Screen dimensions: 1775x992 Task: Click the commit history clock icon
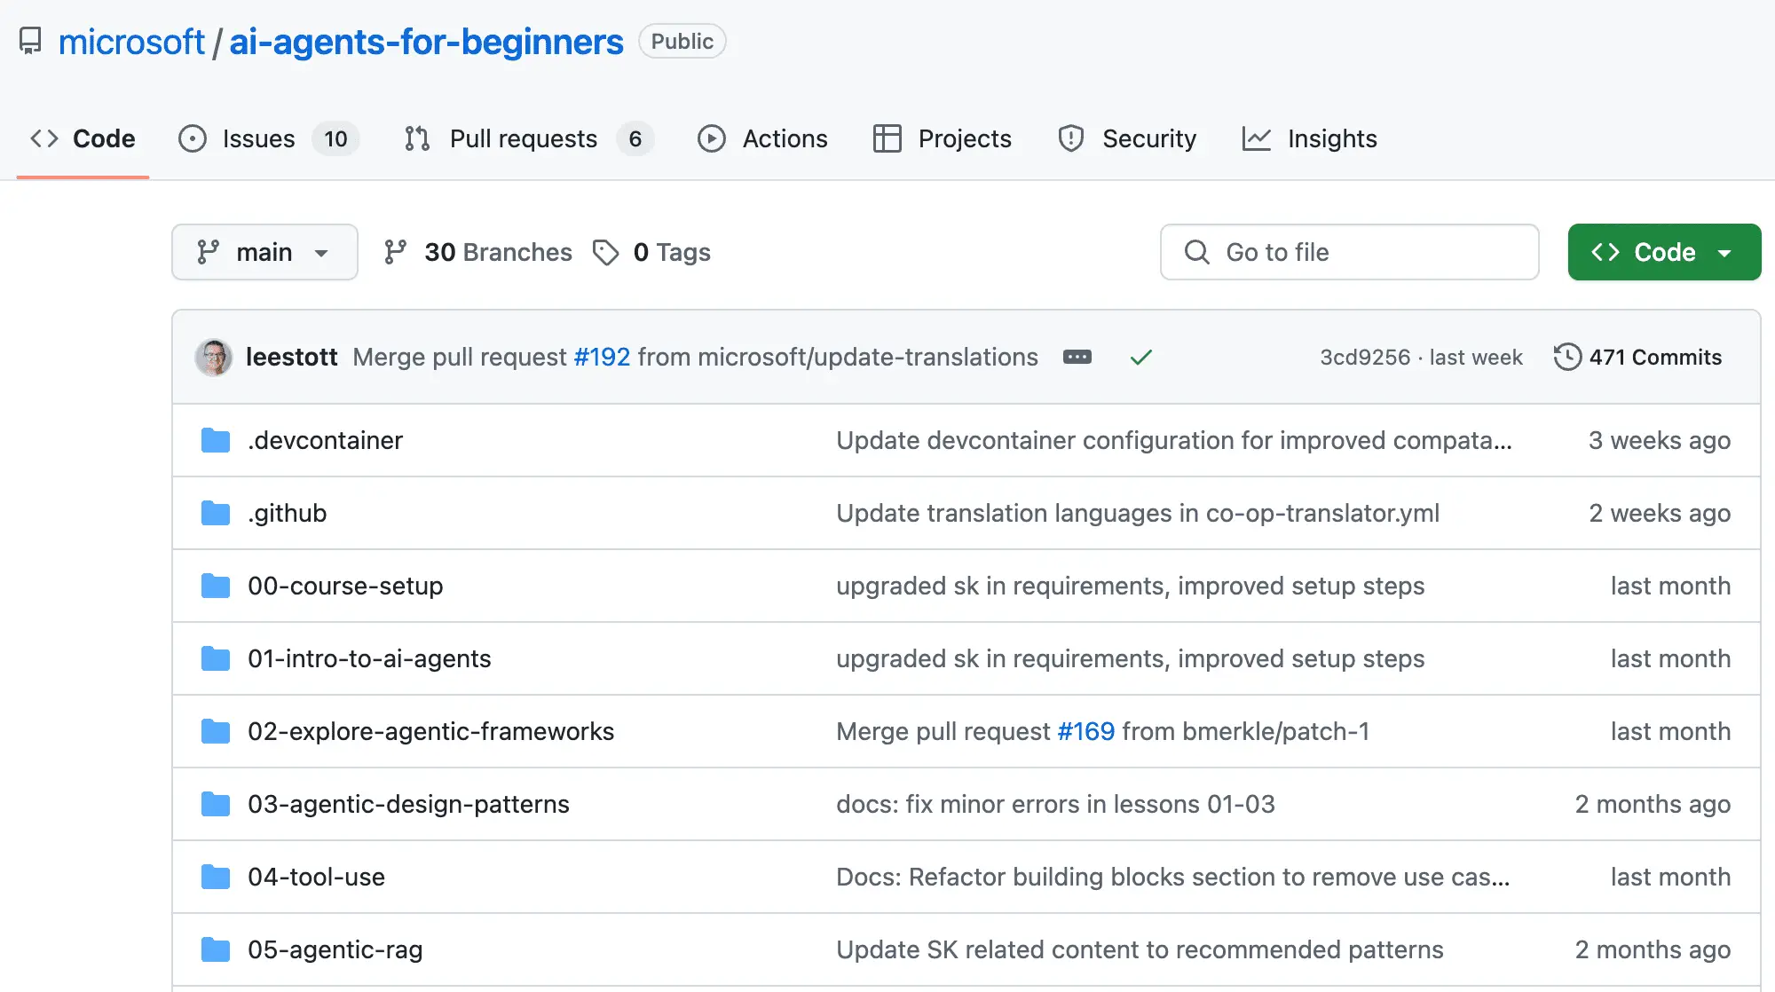1567,357
